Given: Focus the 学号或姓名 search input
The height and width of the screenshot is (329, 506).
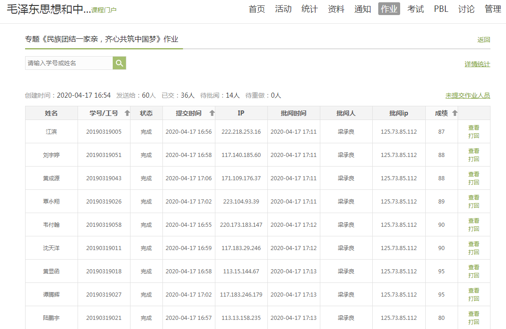Looking at the screenshot, I should [x=68, y=63].
